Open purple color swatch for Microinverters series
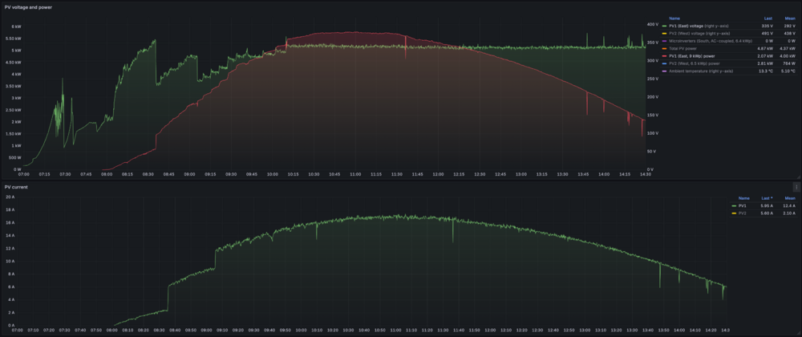Viewport: 802px width, 337px height. pyautogui.click(x=664, y=41)
